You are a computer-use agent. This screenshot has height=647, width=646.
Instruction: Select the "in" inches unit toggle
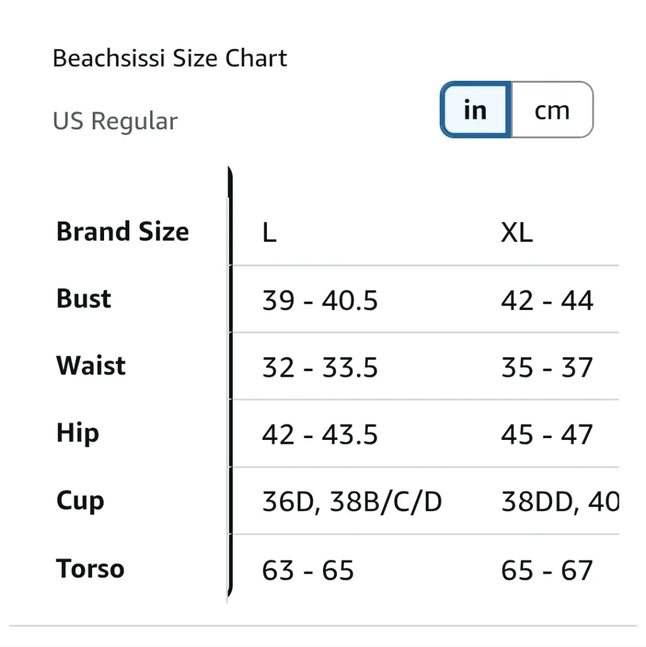[x=475, y=110]
